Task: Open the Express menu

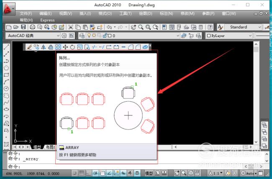Action: (x=47, y=20)
